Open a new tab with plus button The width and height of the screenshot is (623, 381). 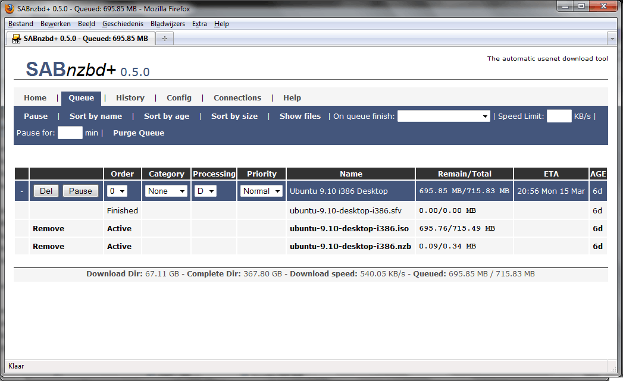coord(164,39)
